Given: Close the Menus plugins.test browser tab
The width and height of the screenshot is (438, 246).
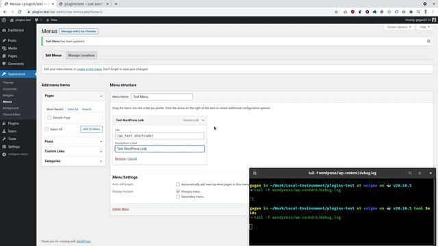Looking at the screenshot, I should coord(53,4).
